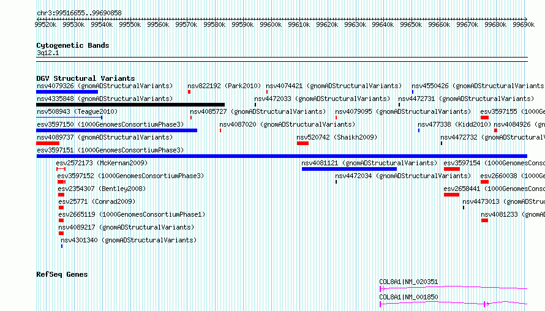The image size is (545, 311).
Task: Click the esv2572173 red bracket glyph
Action: 61,169
